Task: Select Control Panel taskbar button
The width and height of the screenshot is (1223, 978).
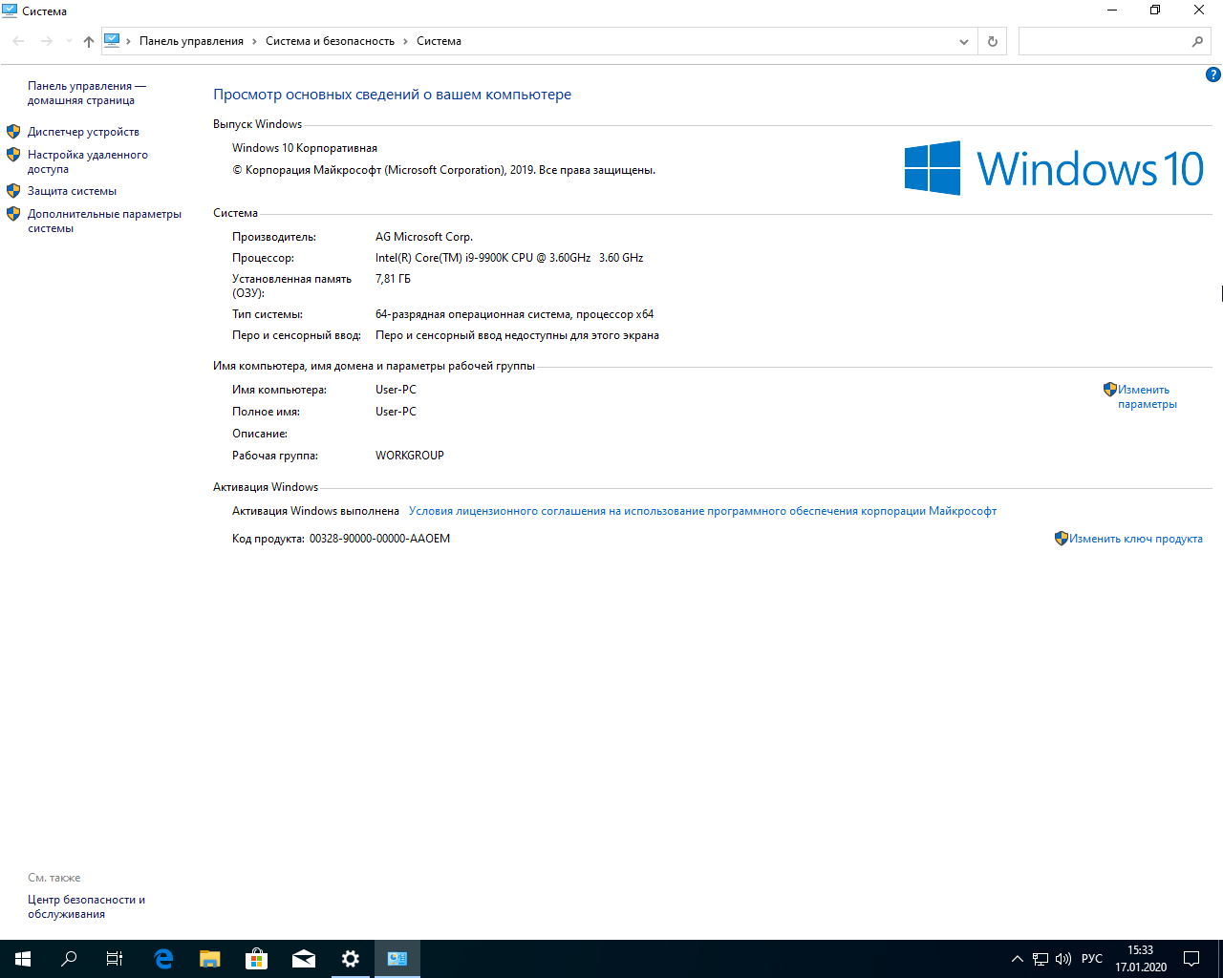Action: [397, 959]
